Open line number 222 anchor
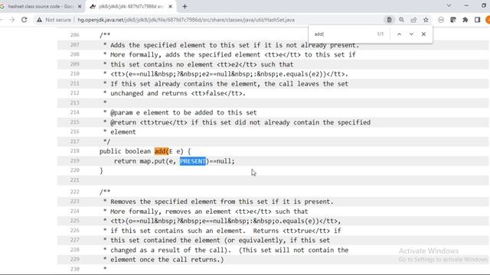 (x=75, y=192)
